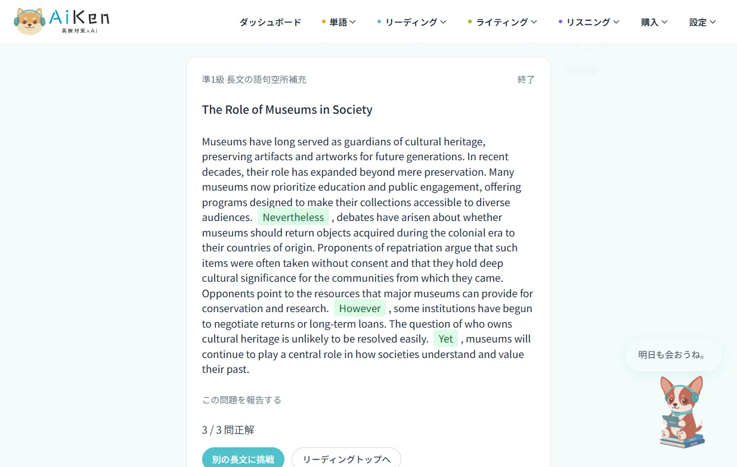Open the 購入 menu

click(x=654, y=22)
